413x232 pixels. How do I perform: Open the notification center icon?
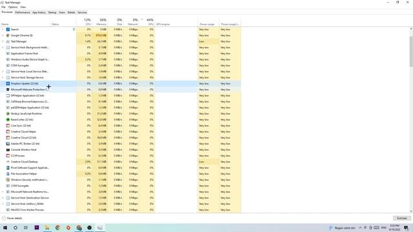[406, 227]
